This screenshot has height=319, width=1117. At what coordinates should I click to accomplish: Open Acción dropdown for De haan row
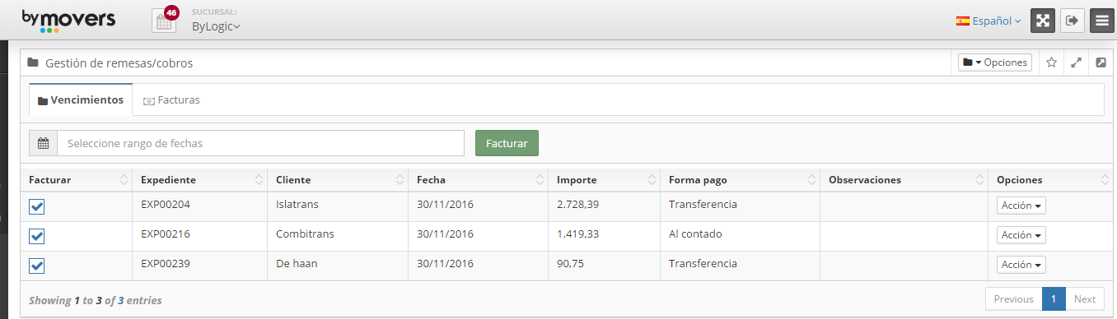tap(1021, 265)
